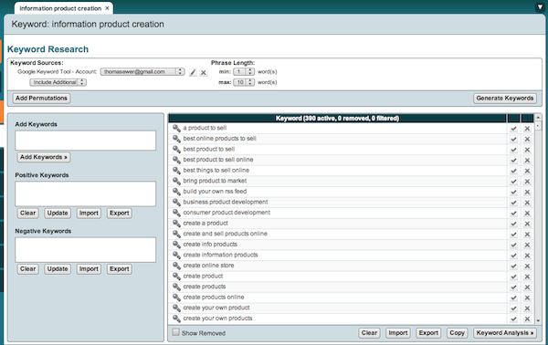
Task: Click the Positive Keywords text box
Action: click(85, 193)
